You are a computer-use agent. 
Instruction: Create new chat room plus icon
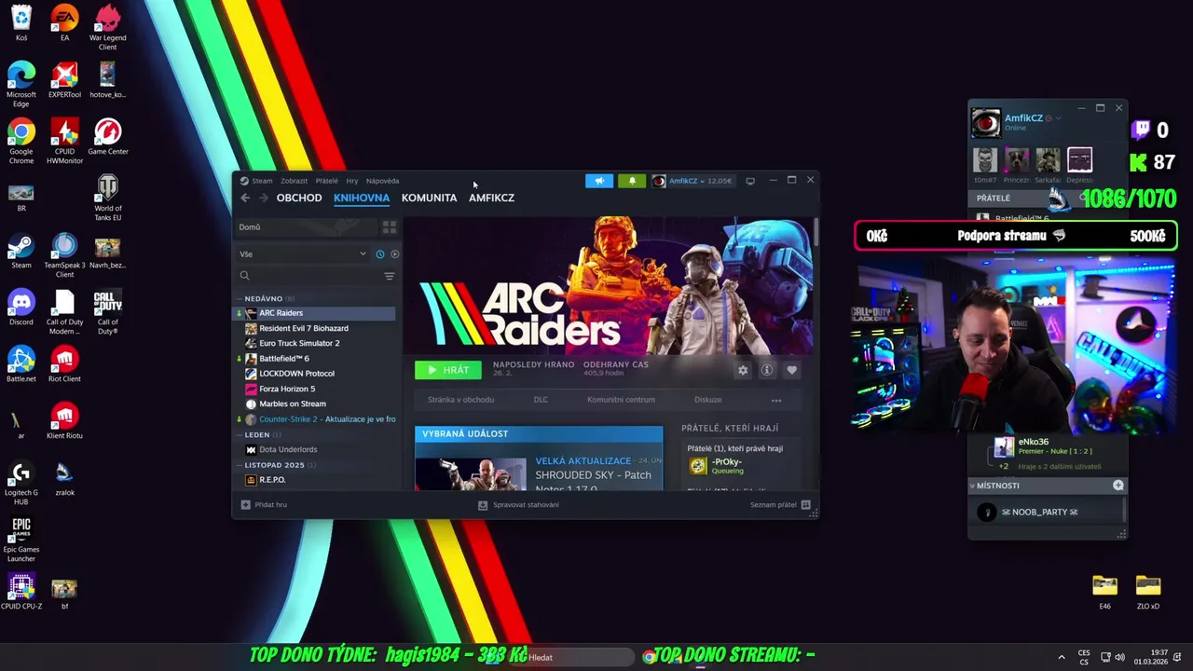(1118, 486)
